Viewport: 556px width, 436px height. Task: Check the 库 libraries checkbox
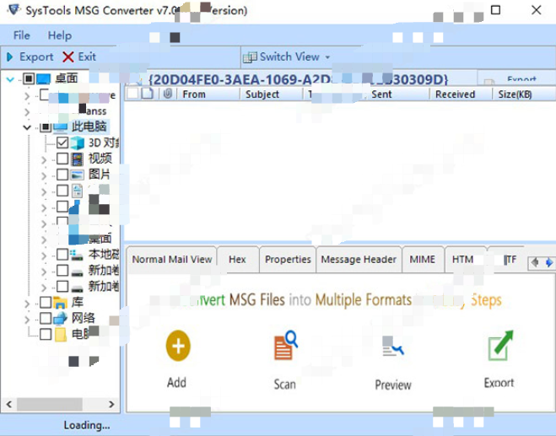[46, 303]
